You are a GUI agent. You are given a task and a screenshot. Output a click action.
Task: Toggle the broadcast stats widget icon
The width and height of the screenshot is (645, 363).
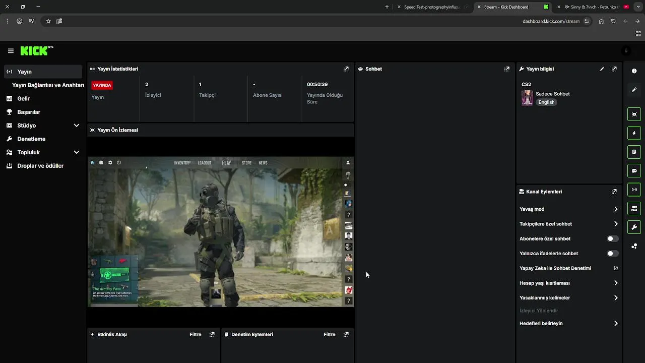[634, 190]
